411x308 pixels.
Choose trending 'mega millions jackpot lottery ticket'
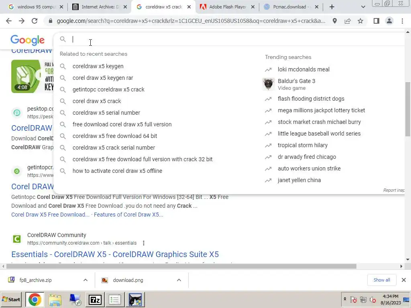point(321,110)
